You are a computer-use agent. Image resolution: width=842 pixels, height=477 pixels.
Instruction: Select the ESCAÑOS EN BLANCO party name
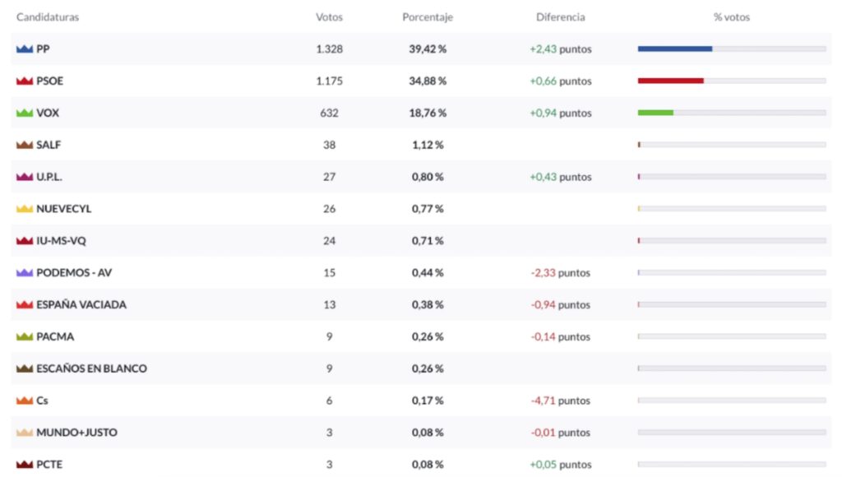point(91,369)
